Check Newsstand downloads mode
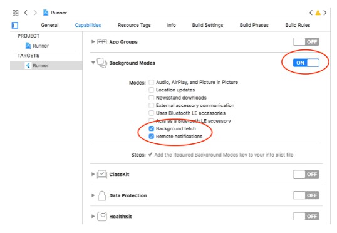This screenshot has width=337, height=233. tap(152, 98)
